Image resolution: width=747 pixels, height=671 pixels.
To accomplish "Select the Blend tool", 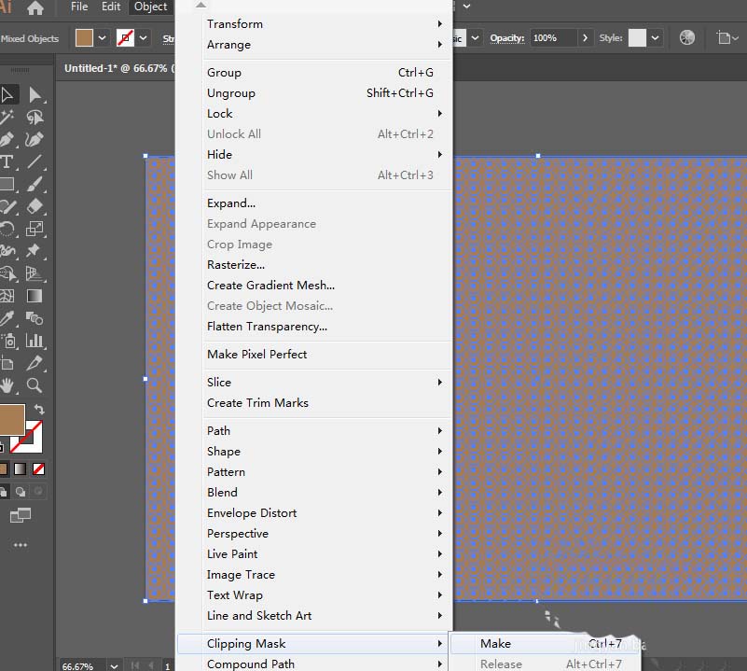I will coord(35,318).
